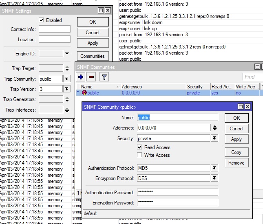Click the blue plus add community icon
This screenshot has height=224, width=263.
81,77
